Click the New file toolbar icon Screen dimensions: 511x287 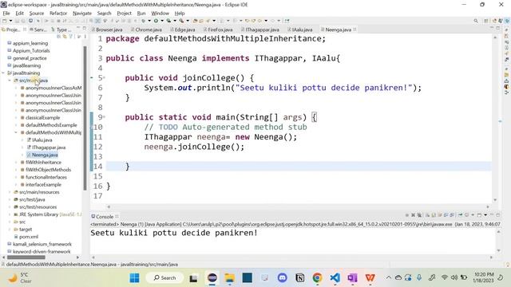point(4,21)
